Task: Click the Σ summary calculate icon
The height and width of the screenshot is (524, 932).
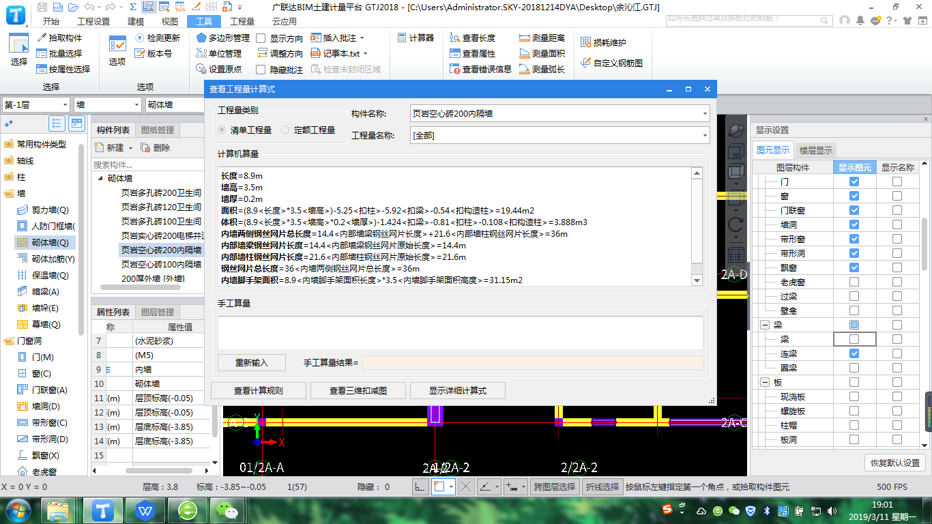Action: 132,8
